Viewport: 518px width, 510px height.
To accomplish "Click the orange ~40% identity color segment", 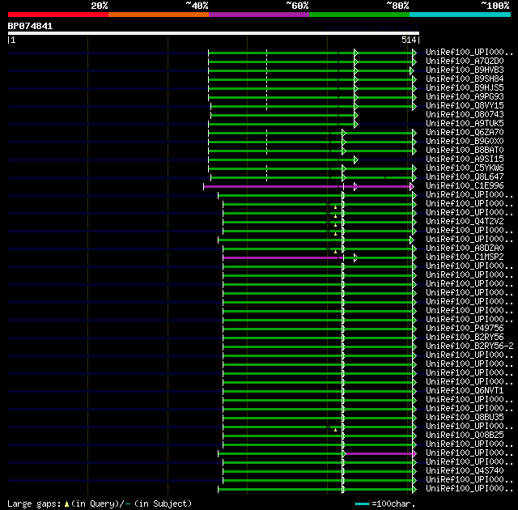I will (x=159, y=15).
